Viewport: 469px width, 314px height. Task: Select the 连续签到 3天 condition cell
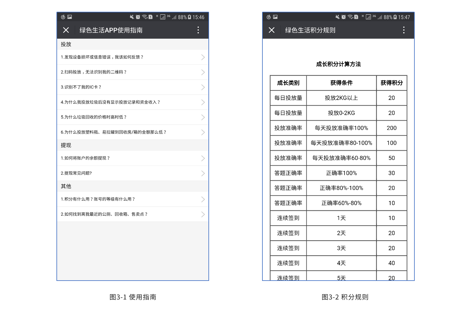(342, 248)
